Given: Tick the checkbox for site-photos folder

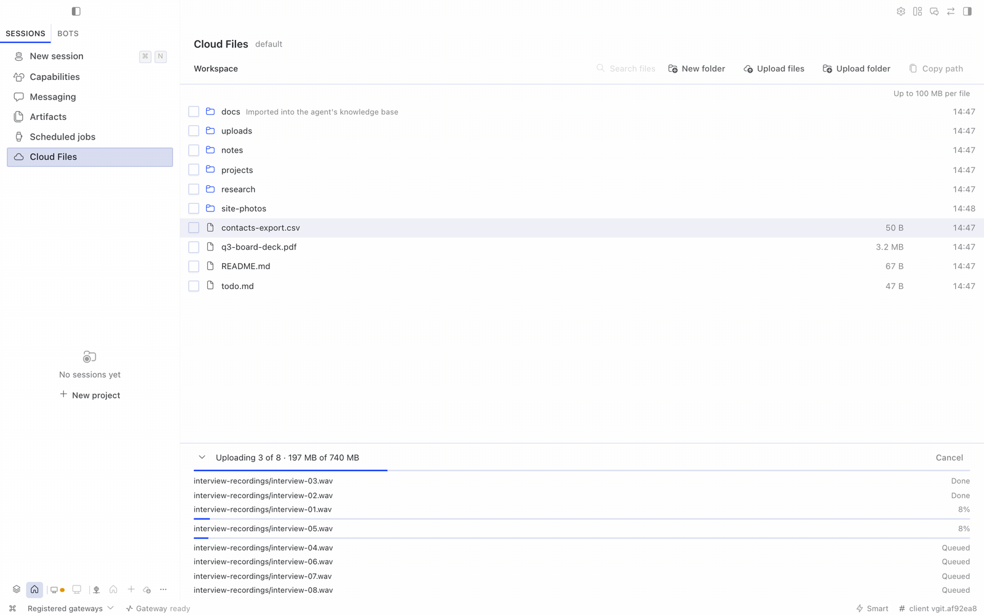Looking at the screenshot, I should (194, 208).
